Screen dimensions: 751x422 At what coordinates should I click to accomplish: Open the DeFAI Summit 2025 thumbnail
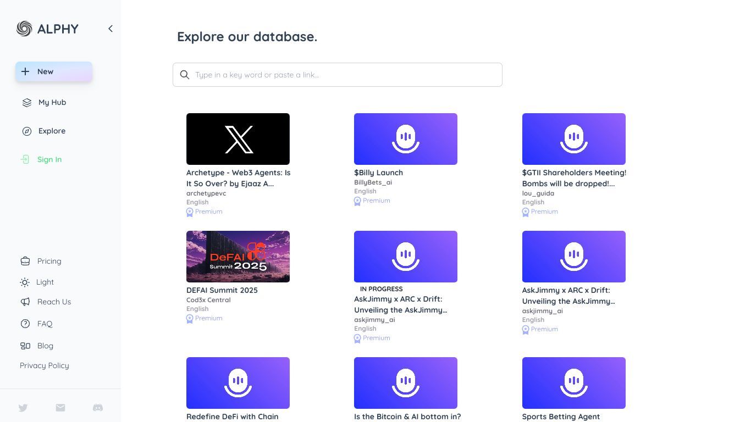[x=238, y=257]
